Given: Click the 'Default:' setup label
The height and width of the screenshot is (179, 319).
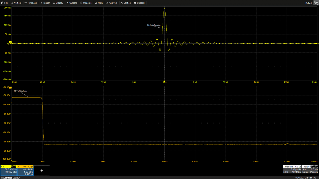Looking at the screenshot, I should (309, 3).
